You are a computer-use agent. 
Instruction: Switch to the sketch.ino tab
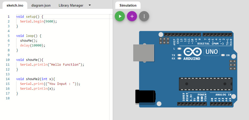[x=15, y=5]
